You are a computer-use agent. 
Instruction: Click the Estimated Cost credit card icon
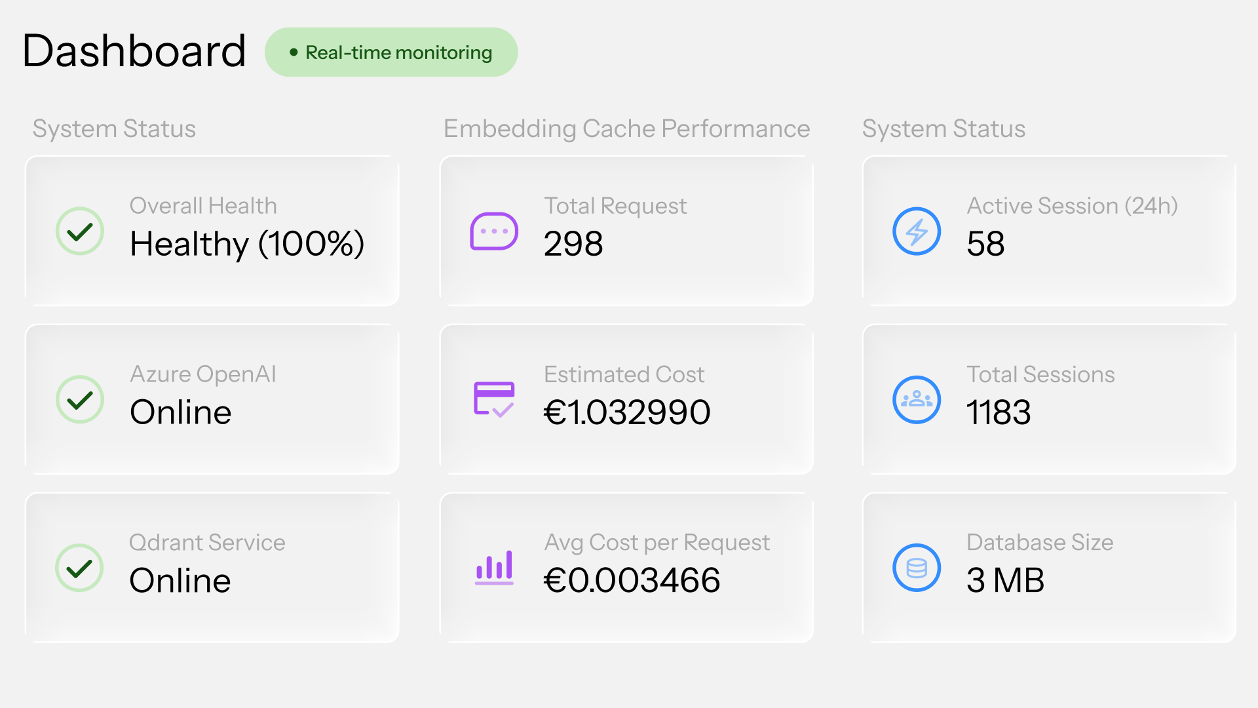pyautogui.click(x=494, y=399)
